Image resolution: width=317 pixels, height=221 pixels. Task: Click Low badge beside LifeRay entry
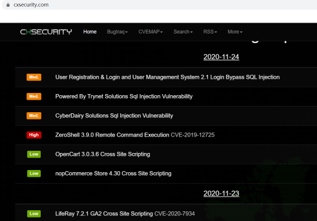[x=34, y=214]
